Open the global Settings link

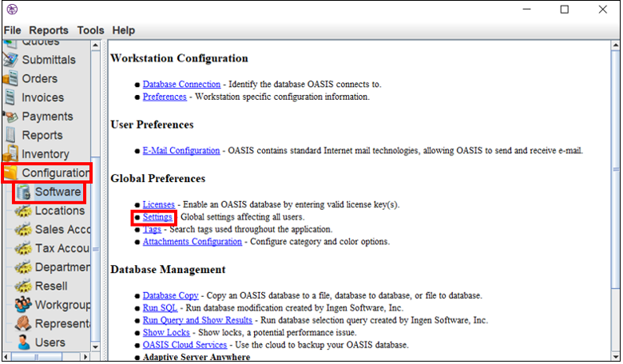coord(157,217)
